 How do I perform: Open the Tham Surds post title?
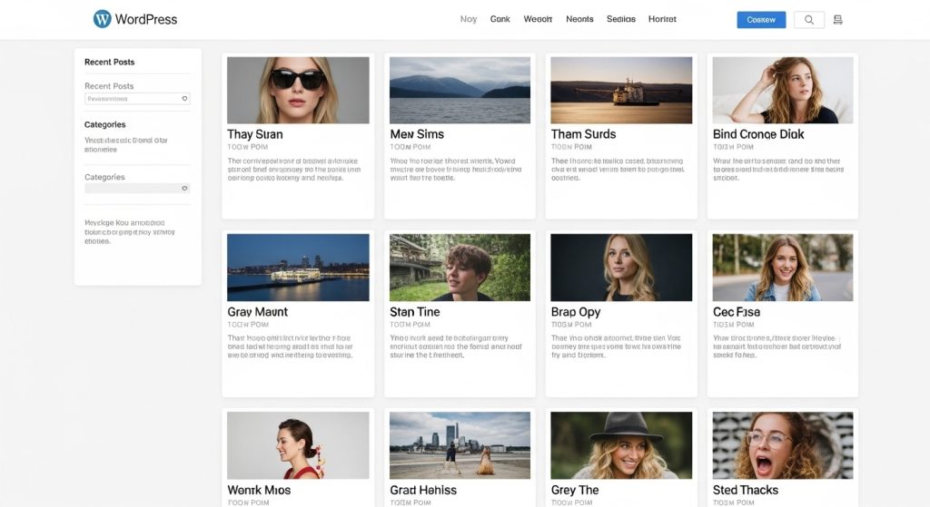click(584, 134)
